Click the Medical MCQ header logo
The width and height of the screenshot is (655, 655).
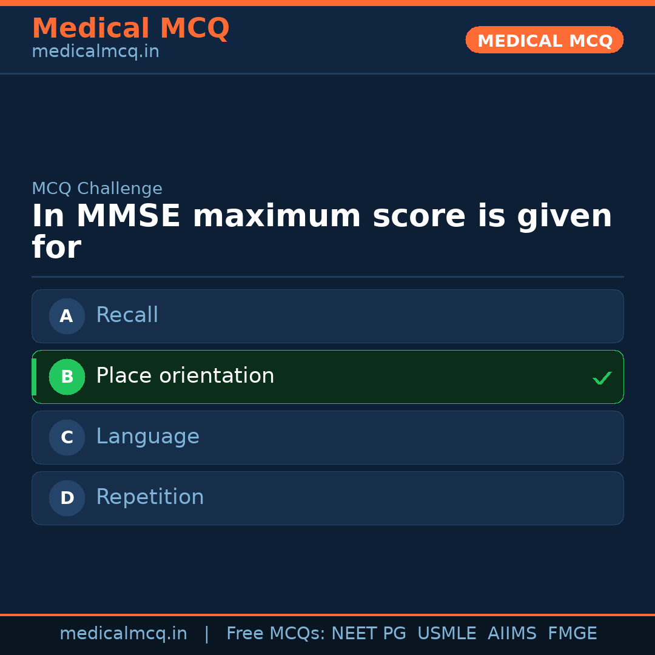click(x=130, y=29)
